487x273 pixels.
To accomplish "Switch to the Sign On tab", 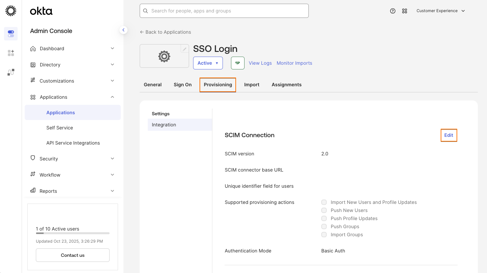I will pyautogui.click(x=182, y=85).
